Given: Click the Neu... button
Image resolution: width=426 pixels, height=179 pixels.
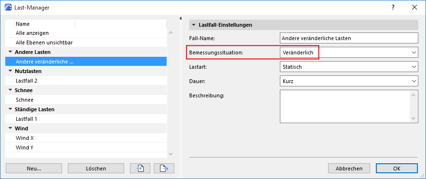Looking at the screenshot, I should (x=34, y=168).
